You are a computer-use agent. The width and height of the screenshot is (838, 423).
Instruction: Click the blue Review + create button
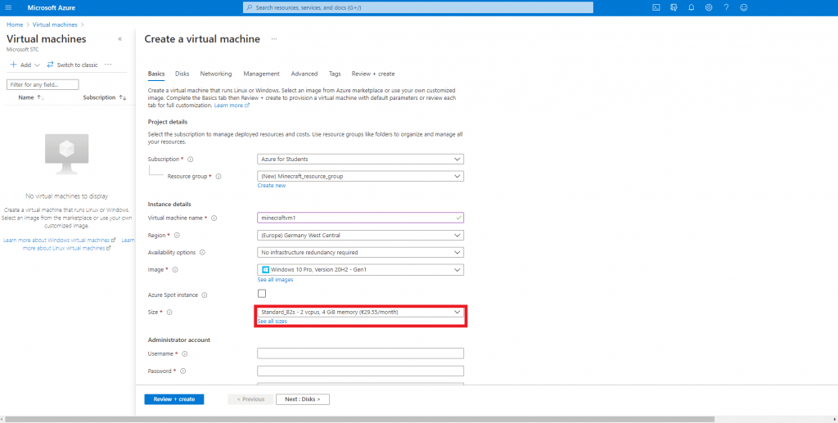(x=173, y=399)
